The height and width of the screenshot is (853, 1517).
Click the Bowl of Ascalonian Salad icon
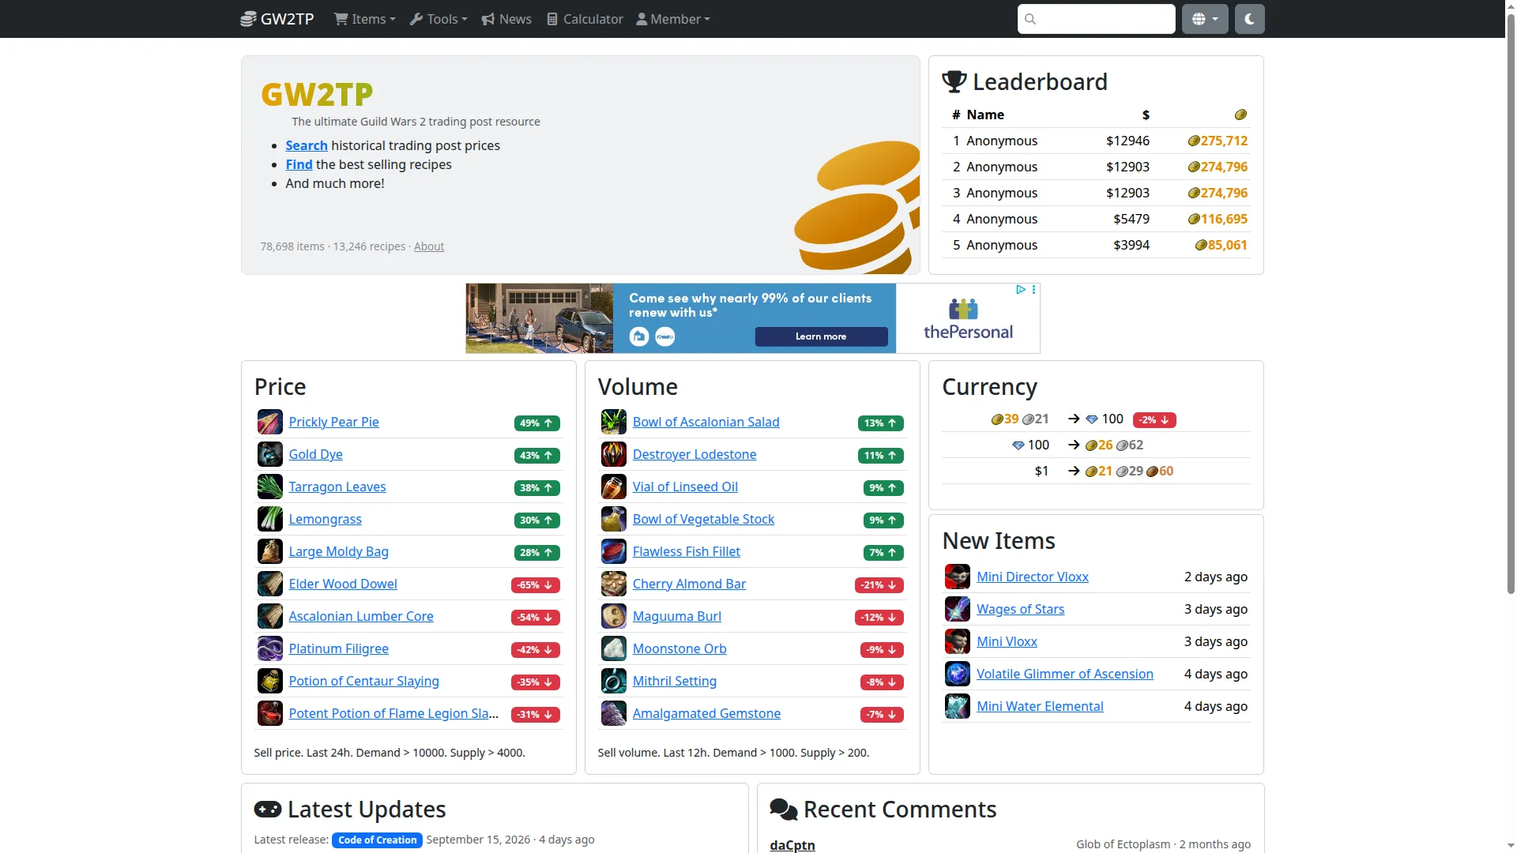tap(613, 422)
